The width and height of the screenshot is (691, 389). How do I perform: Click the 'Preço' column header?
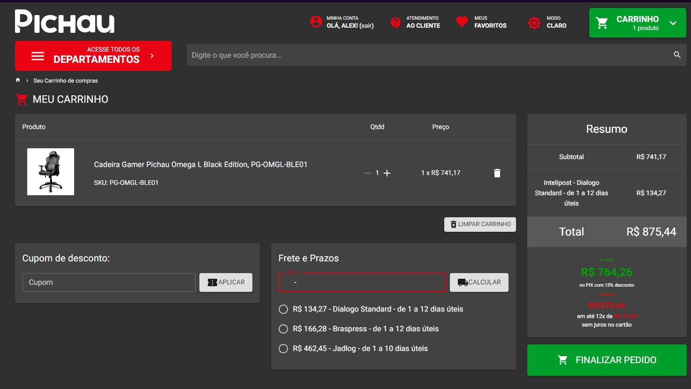point(440,127)
